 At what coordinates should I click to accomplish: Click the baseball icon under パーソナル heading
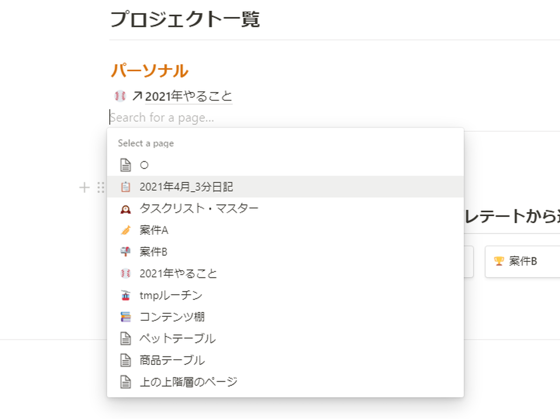coord(120,96)
